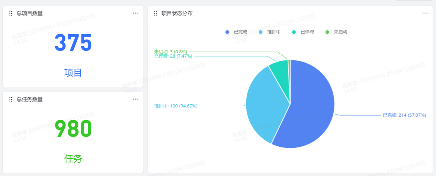Toggle 未启动 legend series visibility
Screen dimensions: 436x176
pyautogui.click(x=337, y=32)
